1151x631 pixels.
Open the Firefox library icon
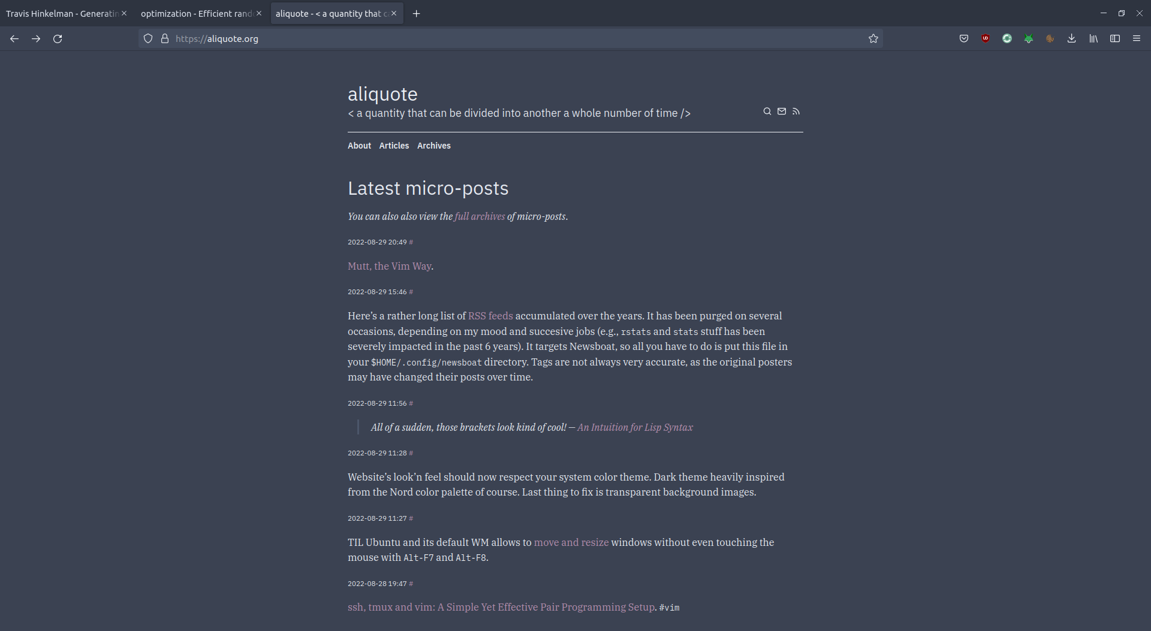[1093, 38]
